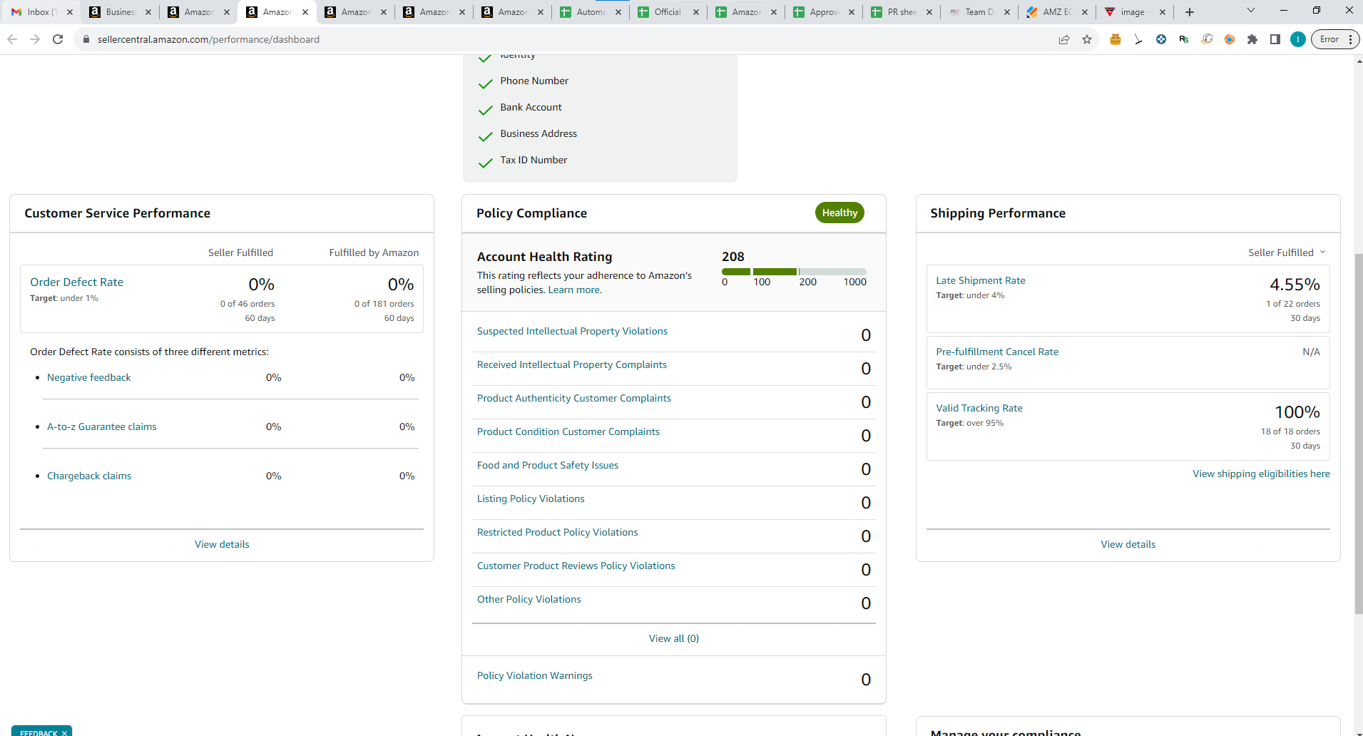Close the image tab
Screen dimensions: 1363x736
(1163, 12)
